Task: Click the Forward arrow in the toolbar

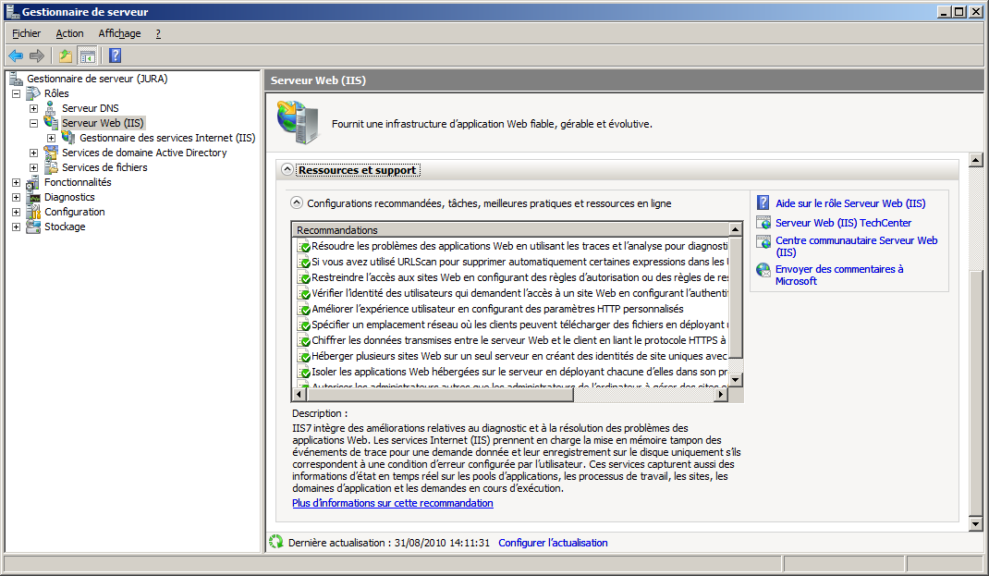Action: point(37,55)
